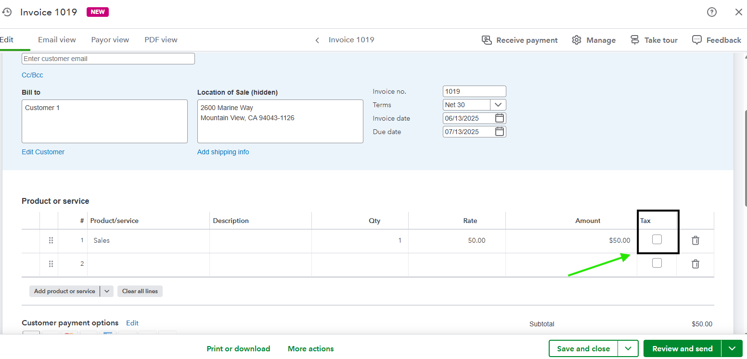Switch to the PDF view tab
This screenshot has height=359, width=747.
(161, 40)
